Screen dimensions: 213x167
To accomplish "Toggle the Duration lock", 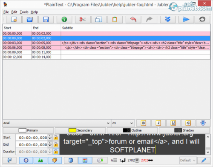I will click(x=56, y=152).
